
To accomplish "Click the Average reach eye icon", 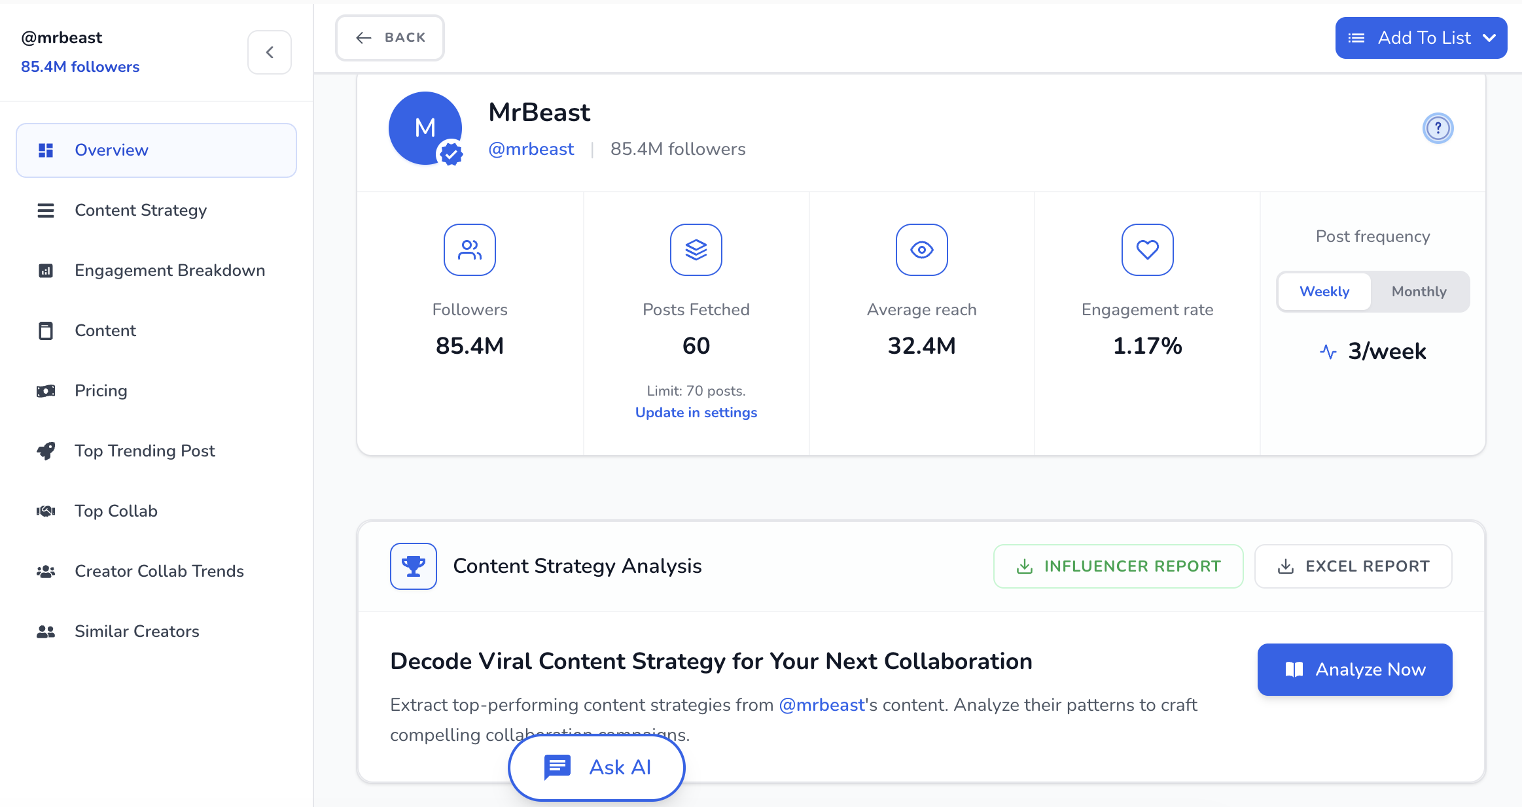I will pyautogui.click(x=922, y=250).
